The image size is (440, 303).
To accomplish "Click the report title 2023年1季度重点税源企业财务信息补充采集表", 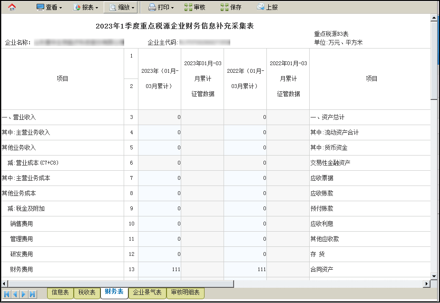I will (x=175, y=26).
